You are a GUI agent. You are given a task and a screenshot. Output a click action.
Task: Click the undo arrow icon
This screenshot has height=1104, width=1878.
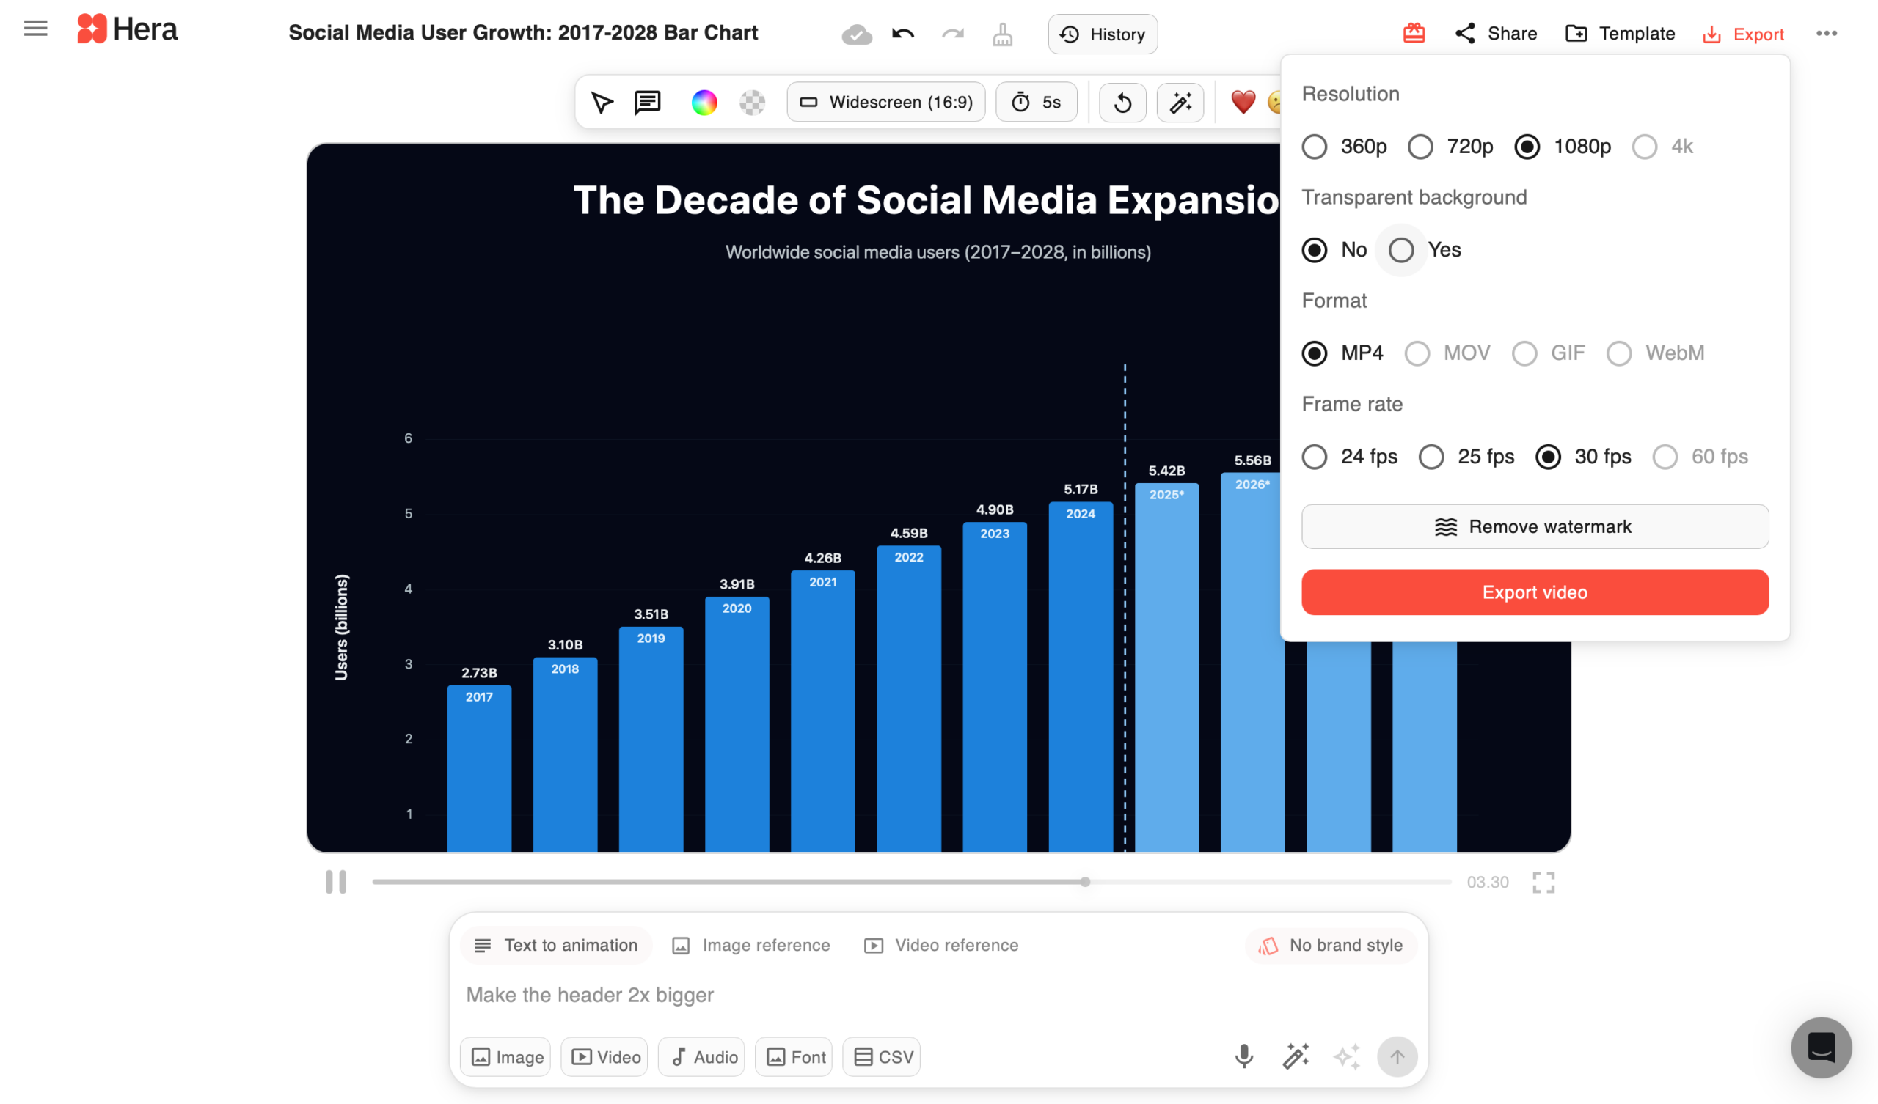[x=902, y=34]
